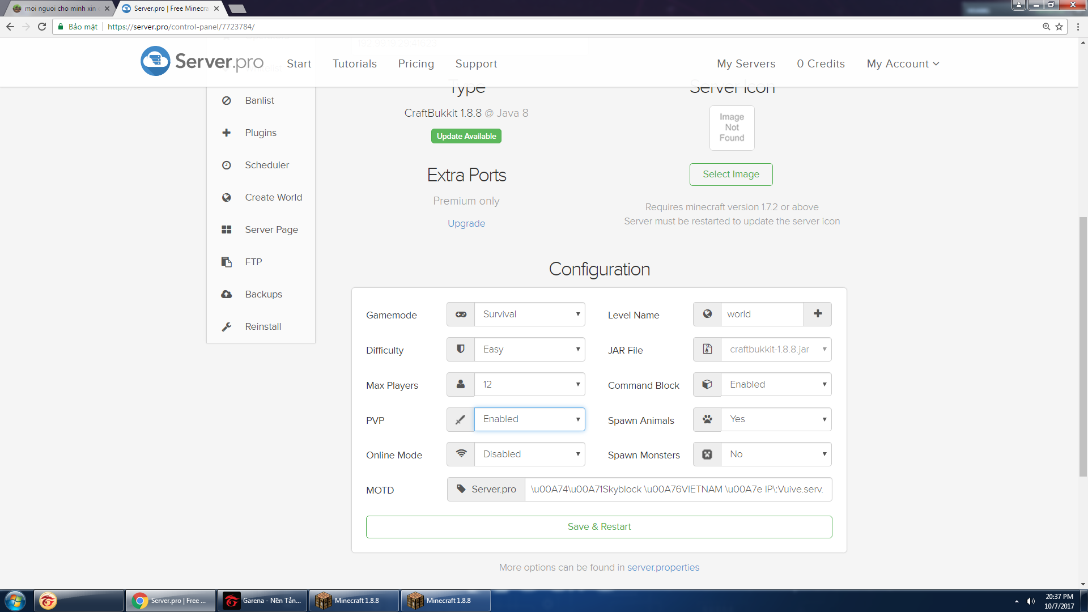Click the MOTD text input field
This screenshot has width=1088, height=612.
click(x=678, y=490)
